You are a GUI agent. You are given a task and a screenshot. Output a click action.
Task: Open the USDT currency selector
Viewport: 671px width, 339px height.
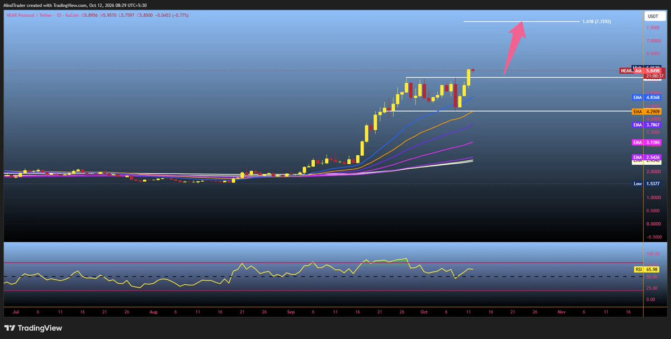pyautogui.click(x=652, y=17)
